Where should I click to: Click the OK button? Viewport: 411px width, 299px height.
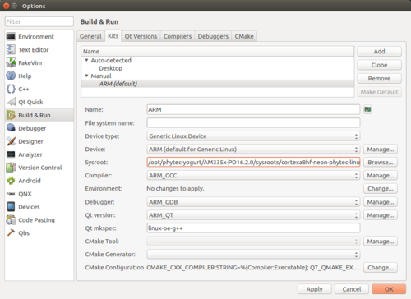[x=389, y=289]
